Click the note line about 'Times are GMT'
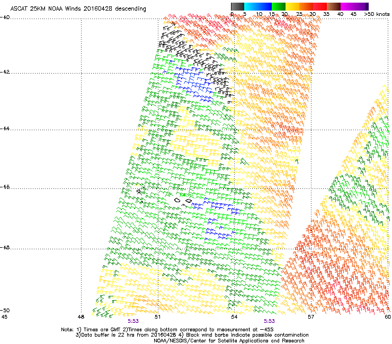Viewport: 392px width, 344px height. [x=167, y=330]
